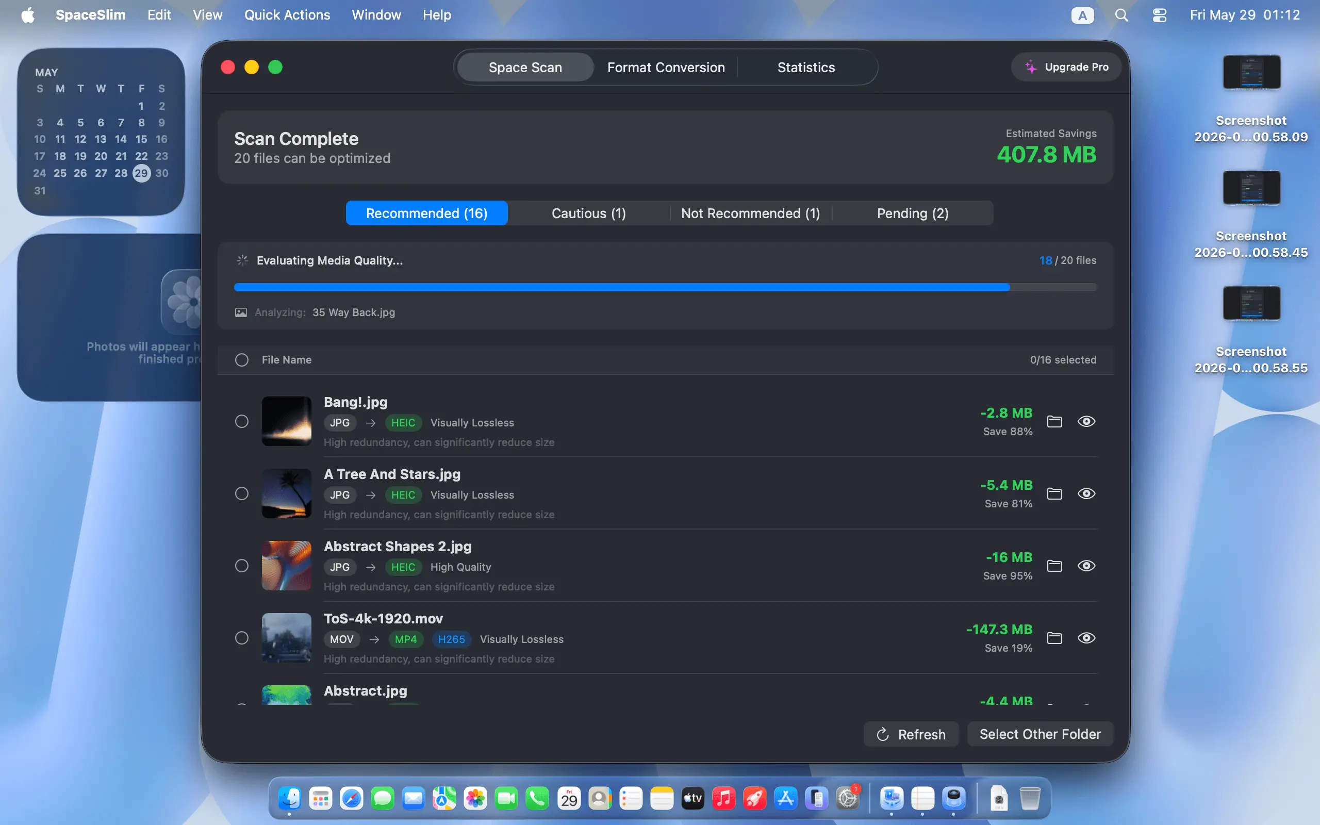Viewport: 1320px width, 825px height.
Task: Open the Statistics tab
Action: (805, 67)
